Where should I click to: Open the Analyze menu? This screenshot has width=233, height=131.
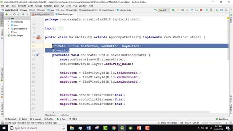(x=39, y=6)
